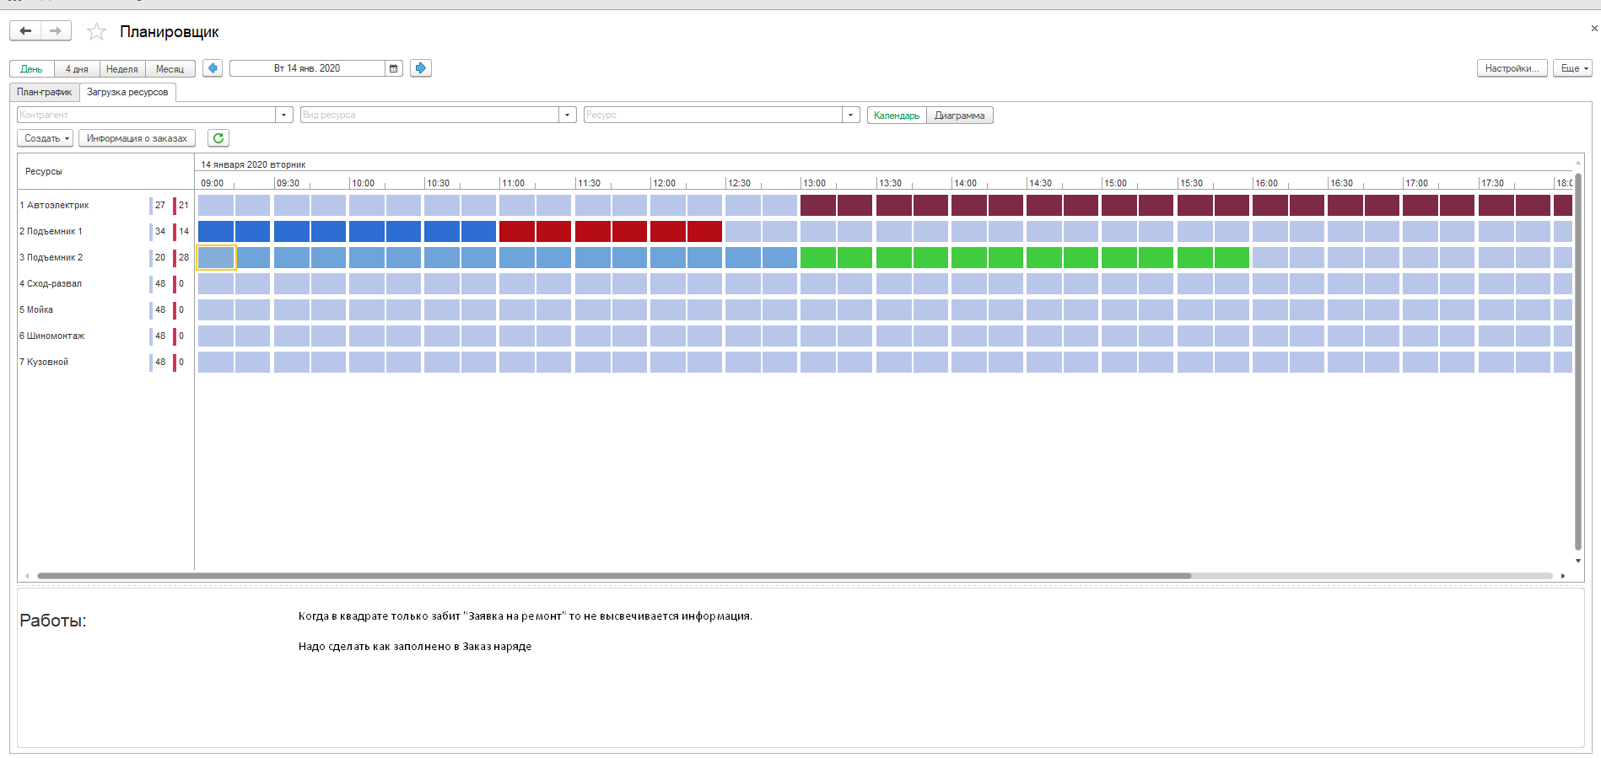Open the calendar date picker

[x=394, y=68]
